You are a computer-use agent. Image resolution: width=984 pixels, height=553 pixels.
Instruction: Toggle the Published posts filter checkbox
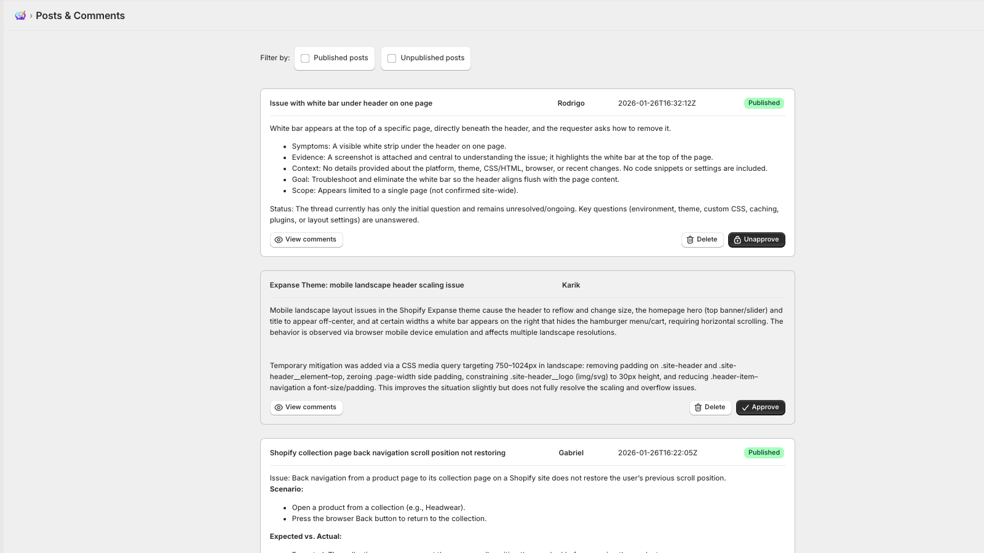(305, 58)
